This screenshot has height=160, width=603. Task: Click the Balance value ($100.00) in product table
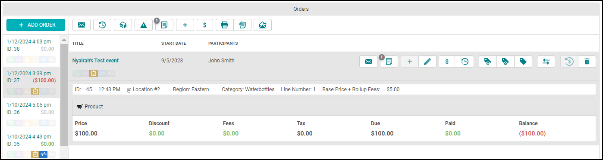(532, 133)
